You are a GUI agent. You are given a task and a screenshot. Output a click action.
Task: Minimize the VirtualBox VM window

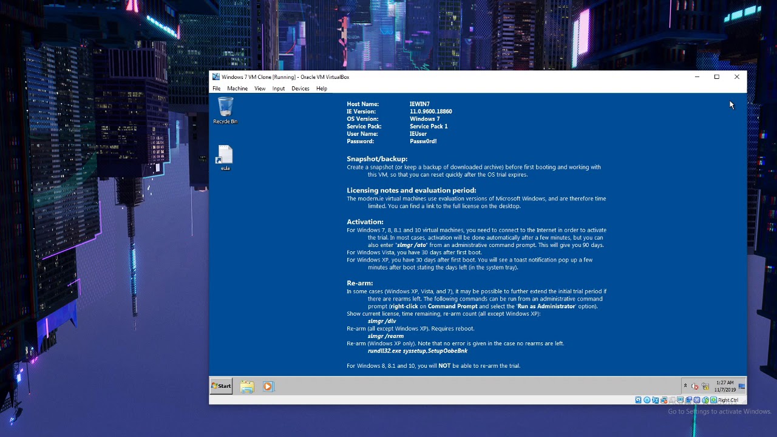[697, 77]
